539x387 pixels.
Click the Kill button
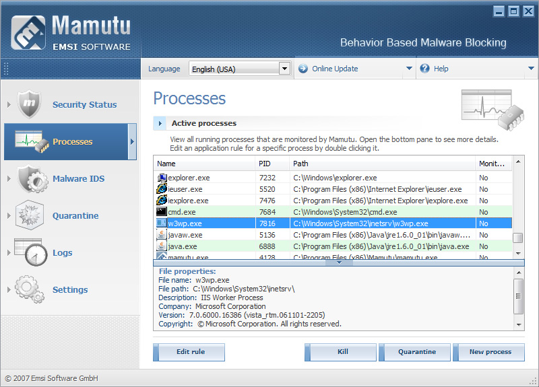pyautogui.click(x=340, y=352)
